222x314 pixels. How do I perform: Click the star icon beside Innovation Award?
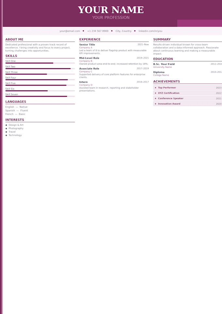click(x=155, y=104)
